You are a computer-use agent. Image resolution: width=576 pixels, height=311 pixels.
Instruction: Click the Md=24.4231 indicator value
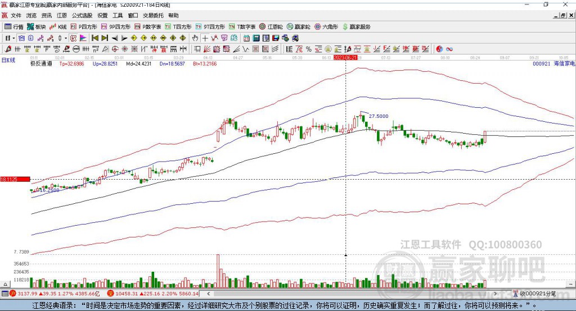pos(138,63)
